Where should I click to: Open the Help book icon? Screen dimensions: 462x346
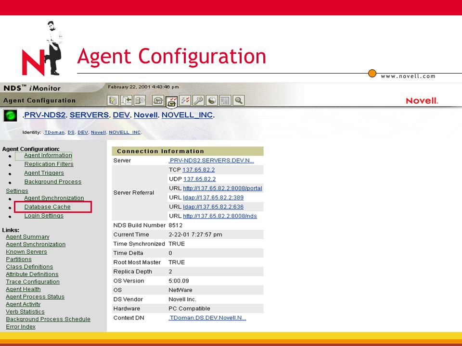click(x=113, y=100)
